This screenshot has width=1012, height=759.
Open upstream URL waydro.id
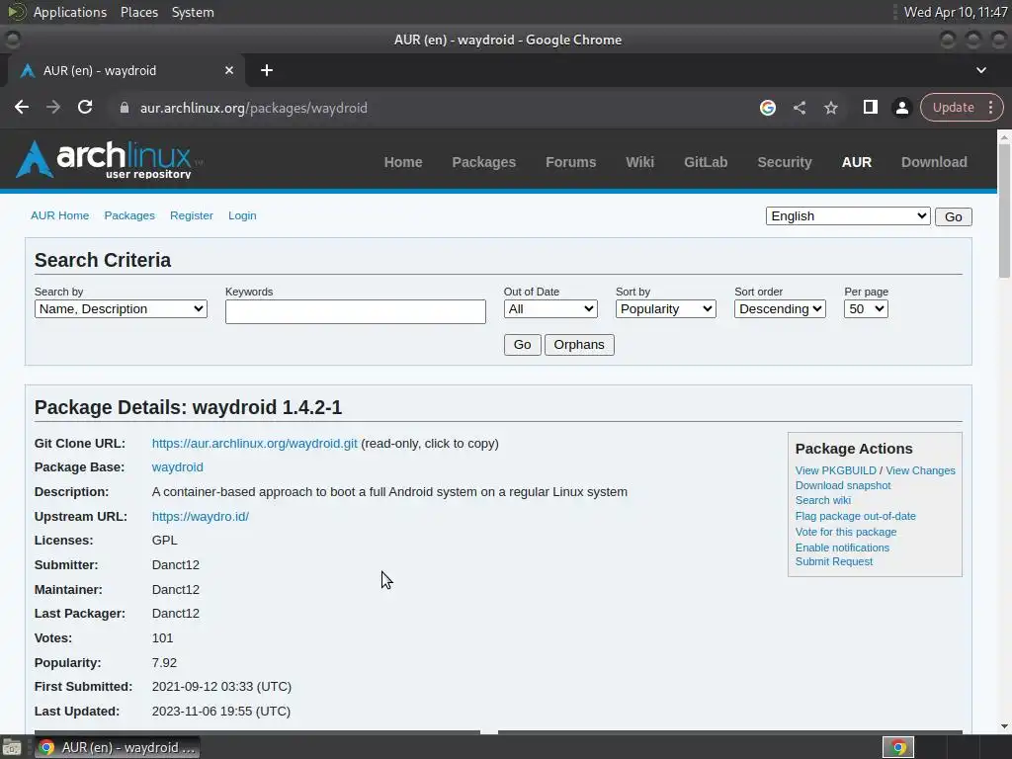[200, 516]
